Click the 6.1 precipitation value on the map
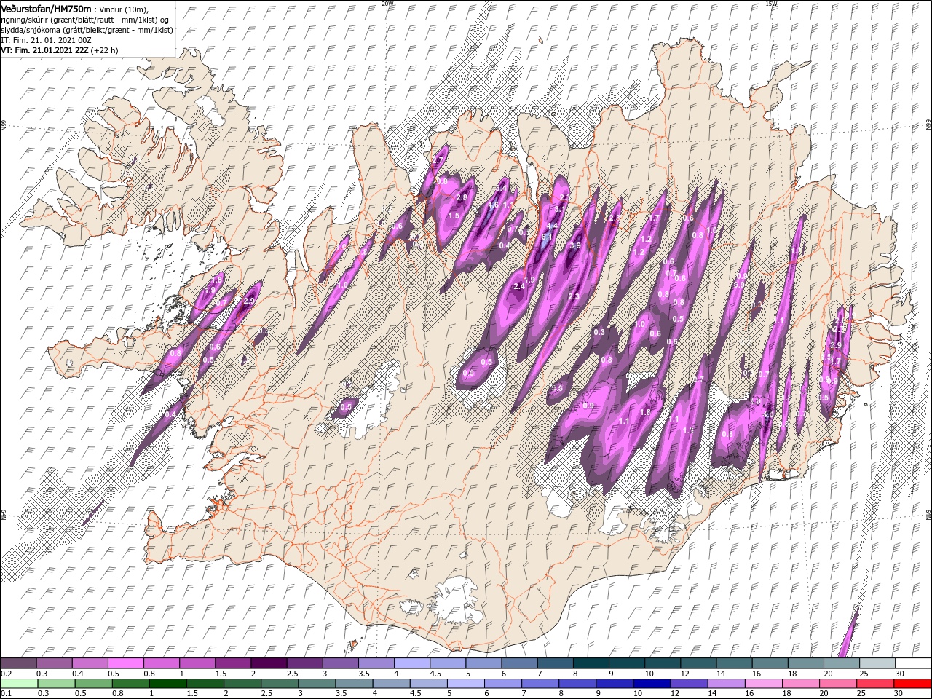Image resolution: width=932 pixels, height=699 pixels. 547,236
